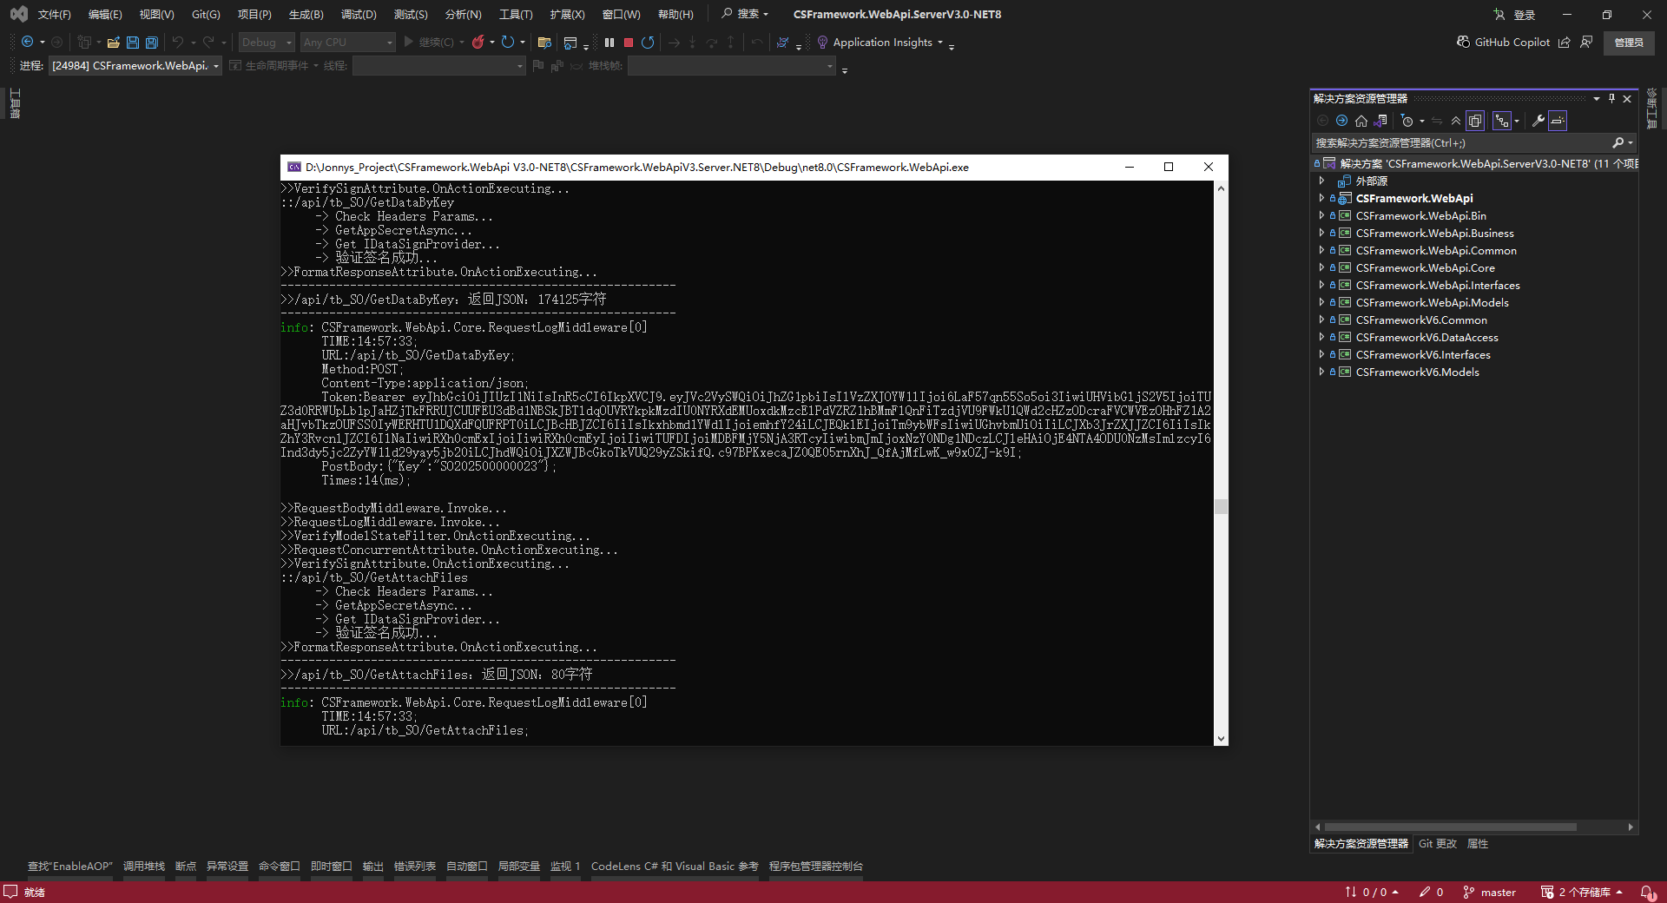
Task: Collapse all nodes using the double-chevron icon
Action: (1456, 121)
